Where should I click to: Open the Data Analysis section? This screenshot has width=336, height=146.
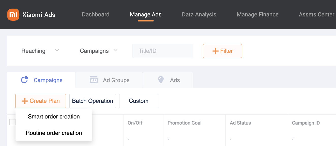(199, 15)
